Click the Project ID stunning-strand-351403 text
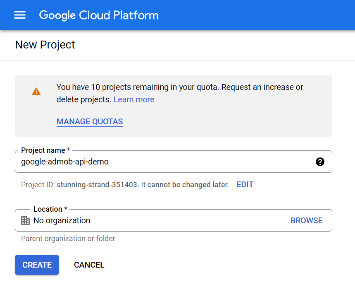This screenshot has height=302, width=355. pyautogui.click(x=97, y=185)
